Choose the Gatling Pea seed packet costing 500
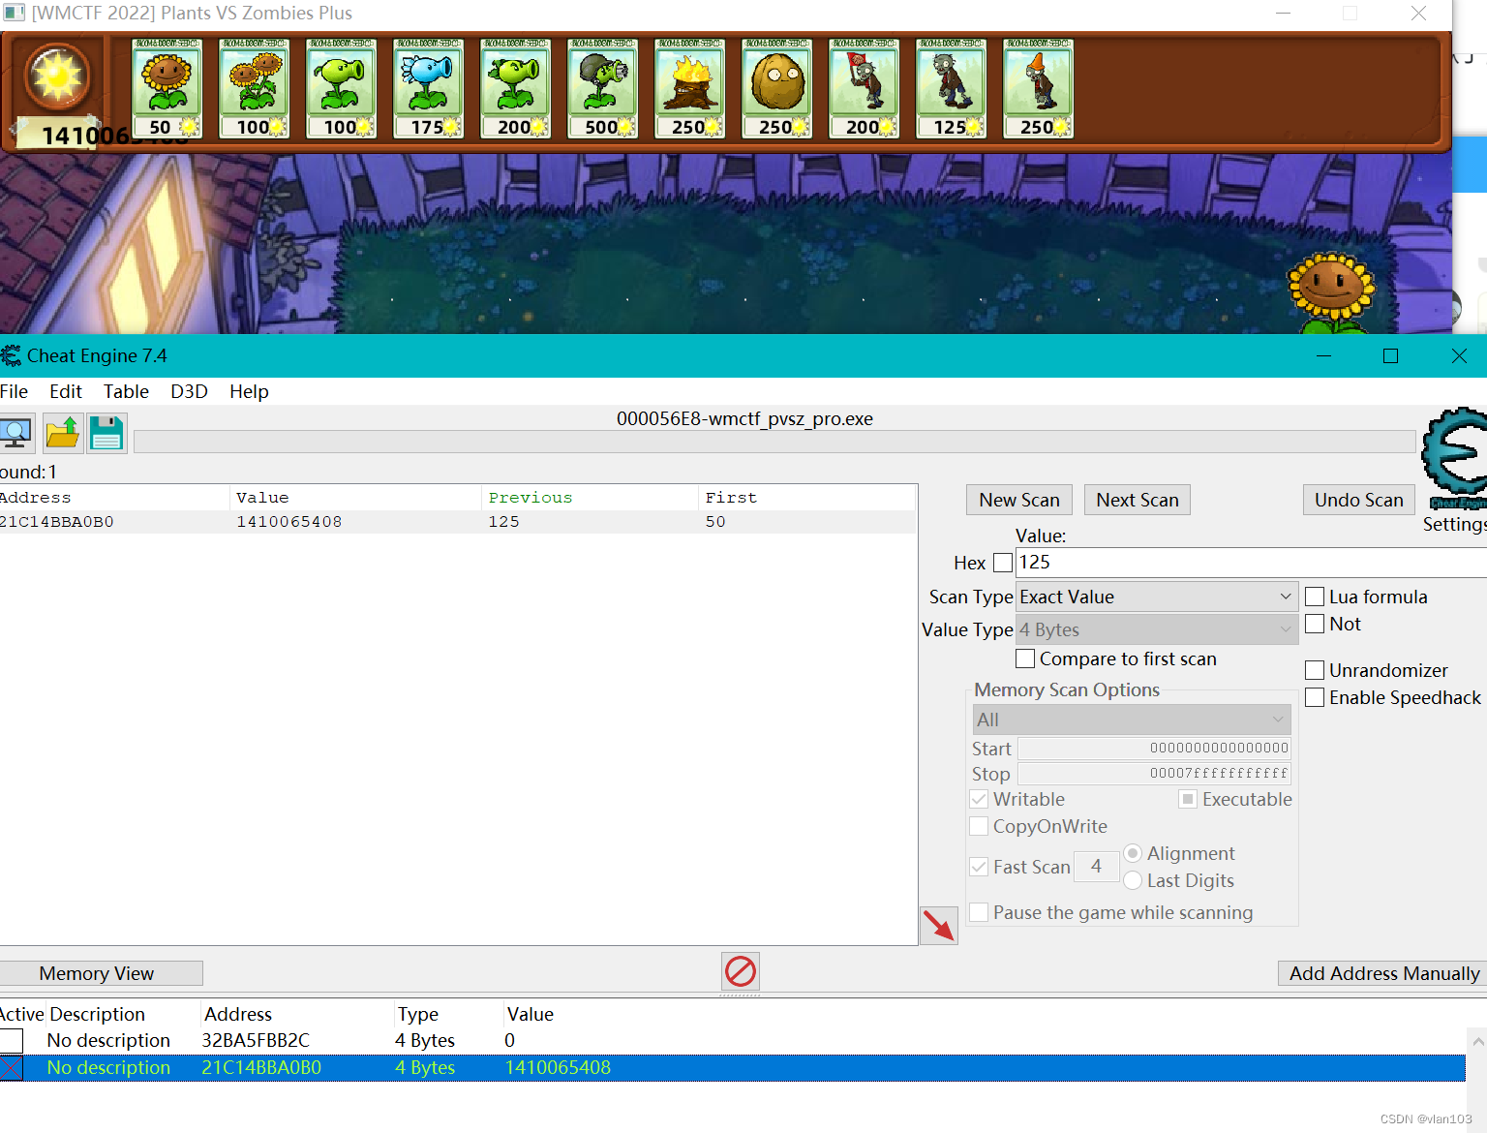 (x=602, y=88)
